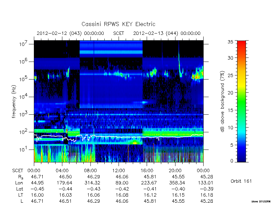Click the spectrogram plot area
The image size is (271, 203).
[x=119, y=101]
